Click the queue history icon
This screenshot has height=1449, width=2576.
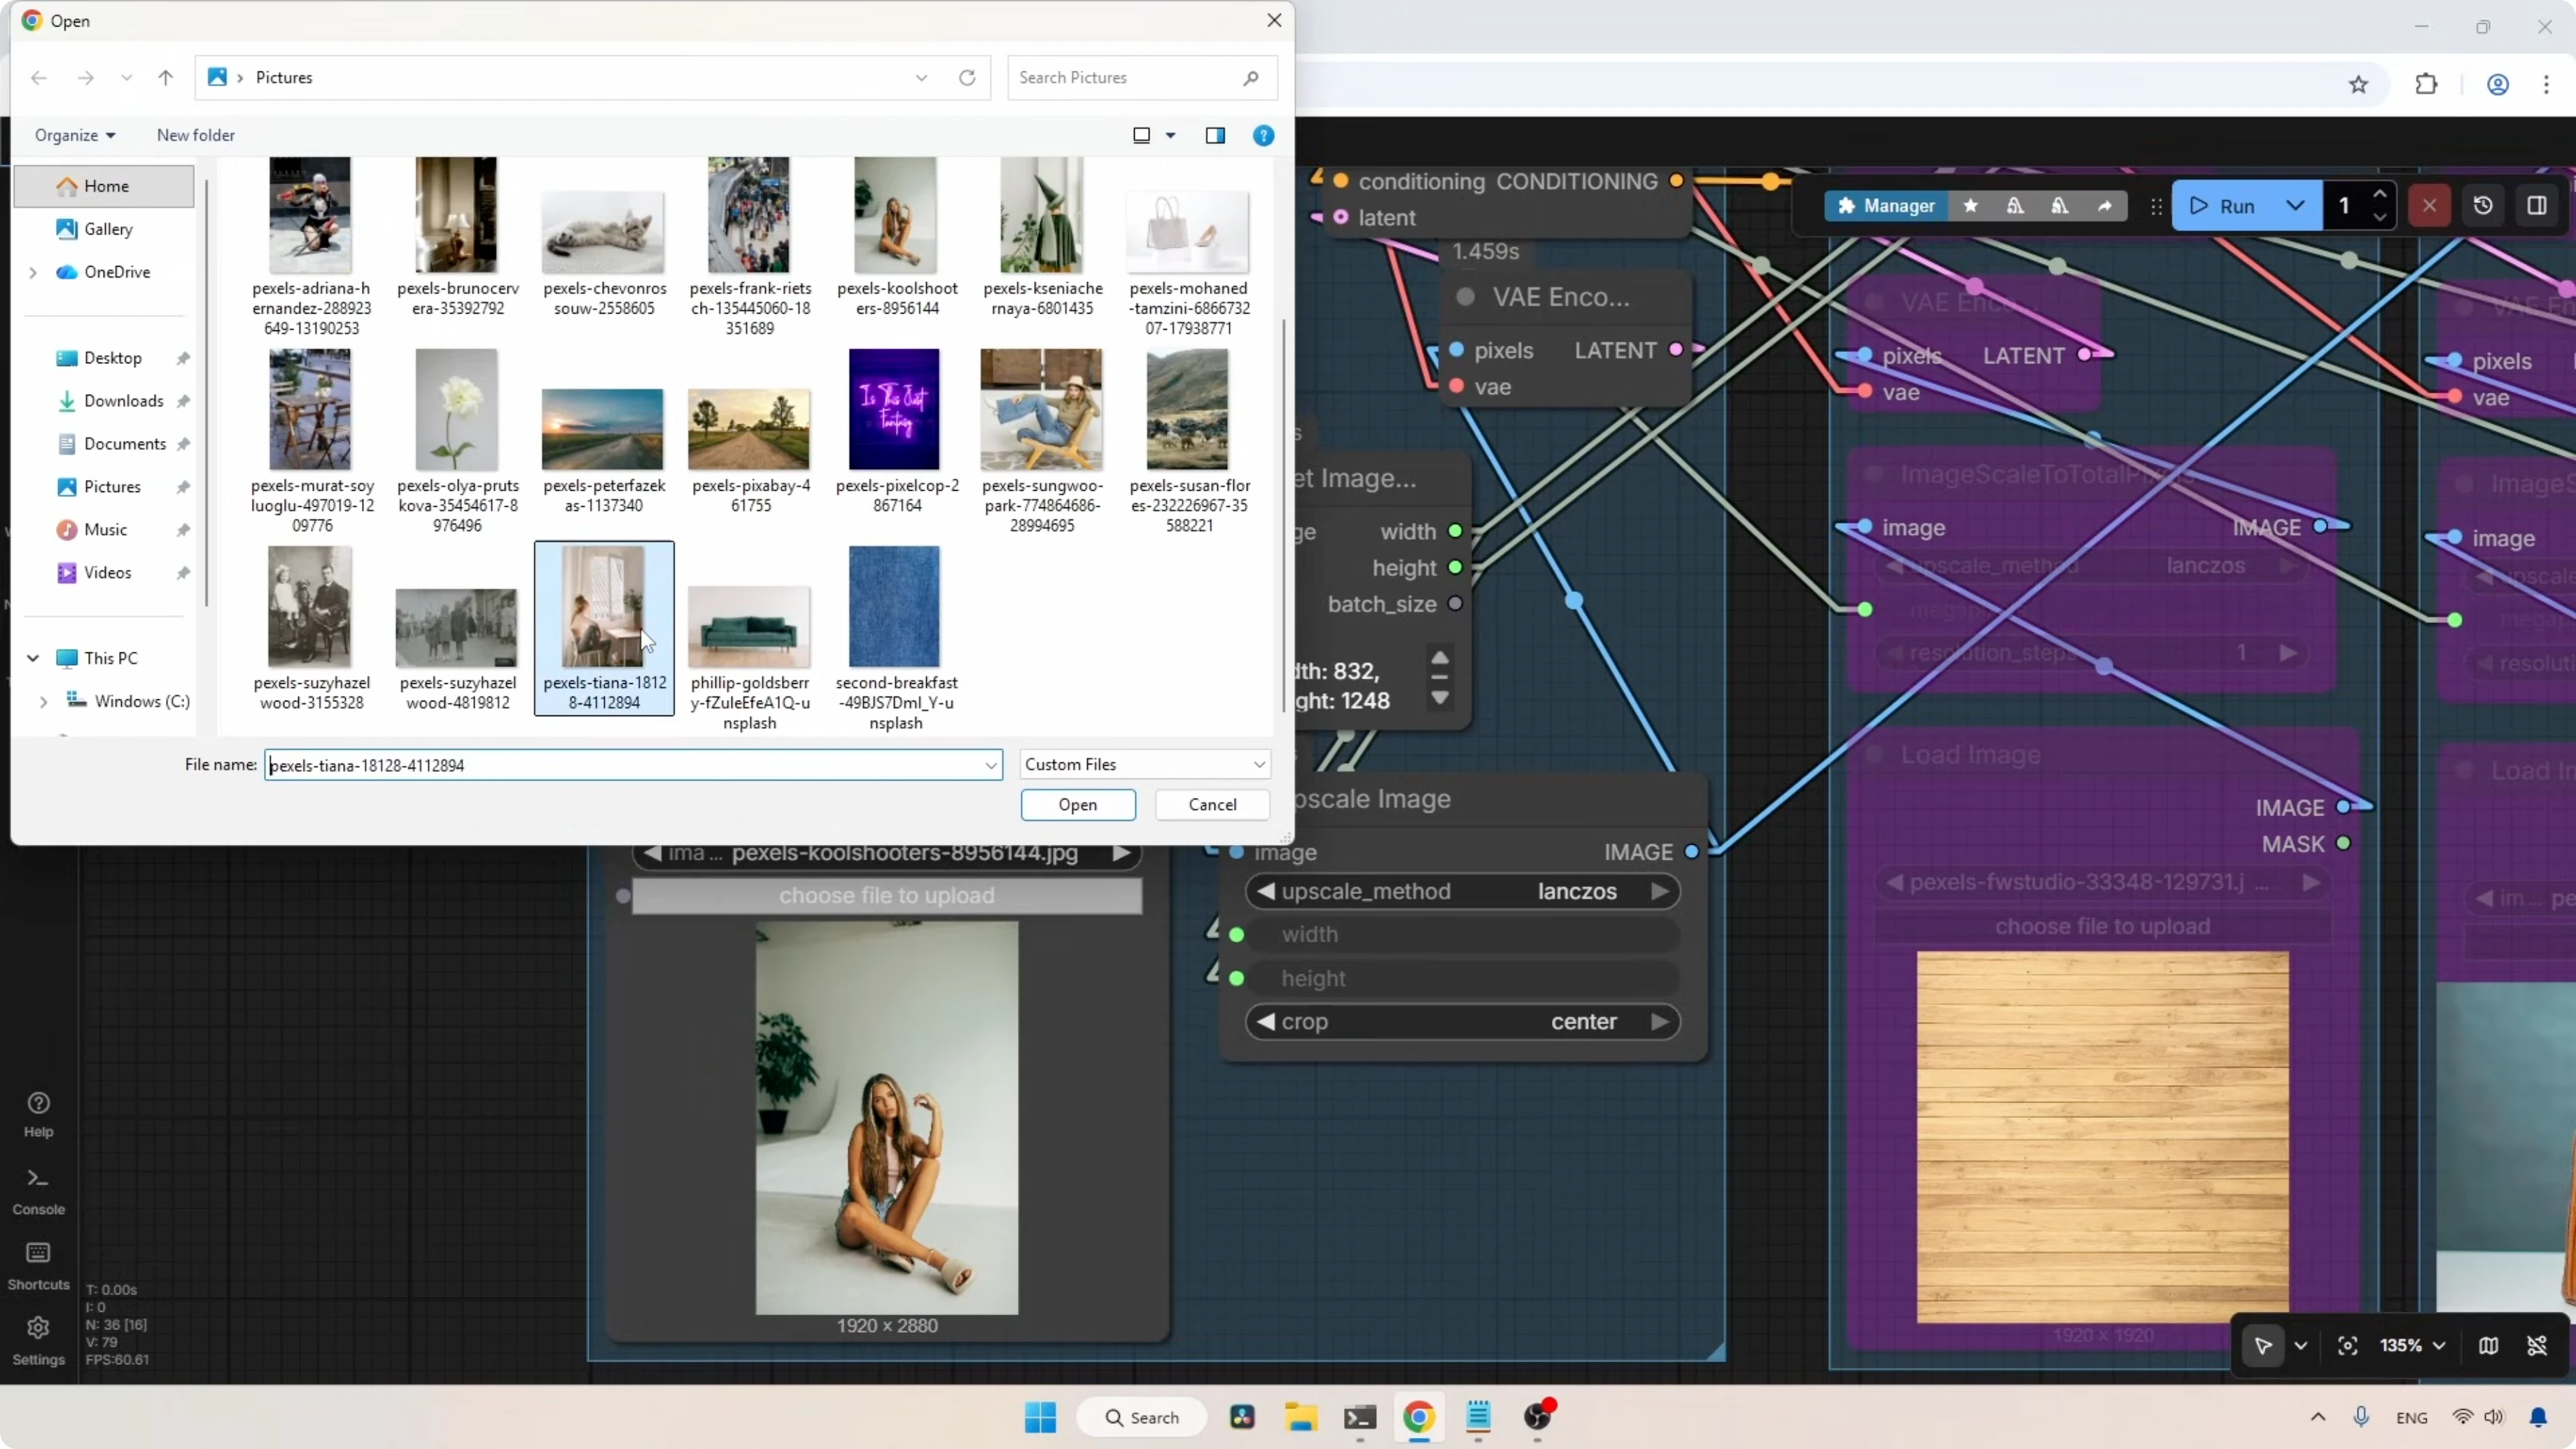click(2483, 206)
